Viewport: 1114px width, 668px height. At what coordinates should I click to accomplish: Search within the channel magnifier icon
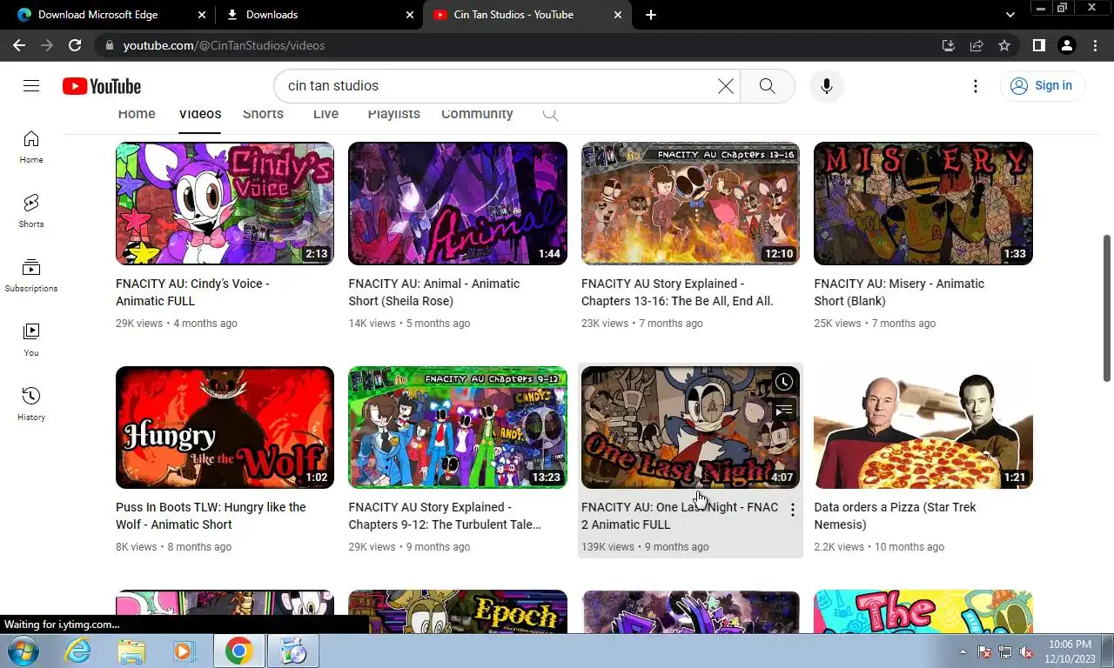[550, 114]
